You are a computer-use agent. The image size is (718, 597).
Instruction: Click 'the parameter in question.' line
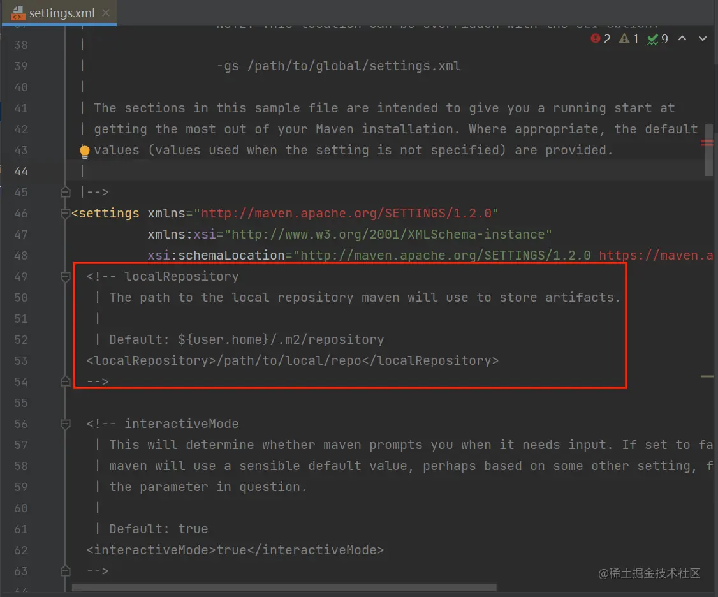[x=208, y=487]
